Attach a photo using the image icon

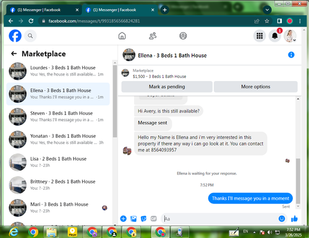[x=133, y=219]
